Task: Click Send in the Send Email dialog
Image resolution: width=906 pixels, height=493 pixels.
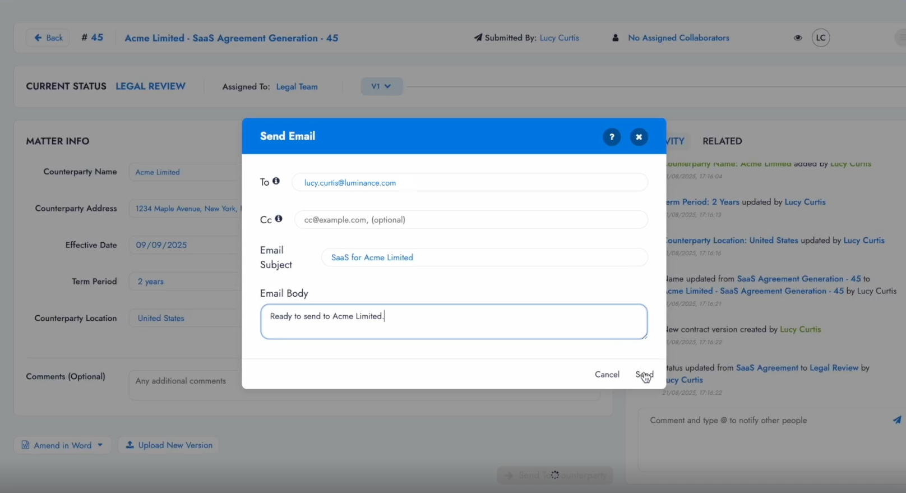Action: click(644, 374)
